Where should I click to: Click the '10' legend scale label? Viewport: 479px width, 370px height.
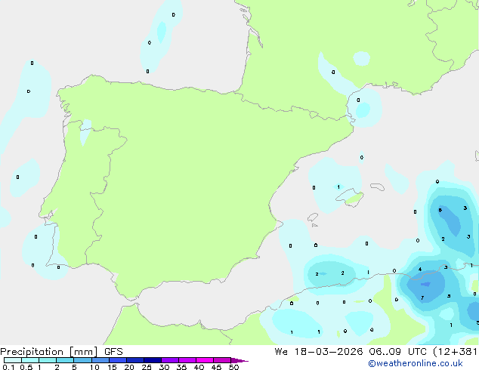(x=94, y=367)
